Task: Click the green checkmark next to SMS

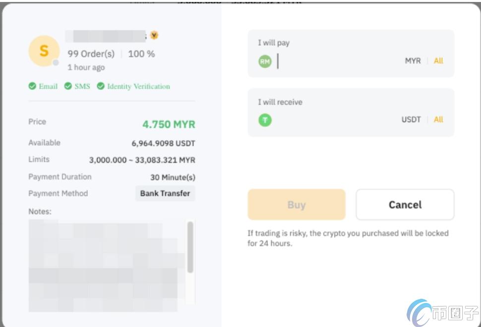Action: tap(67, 86)
